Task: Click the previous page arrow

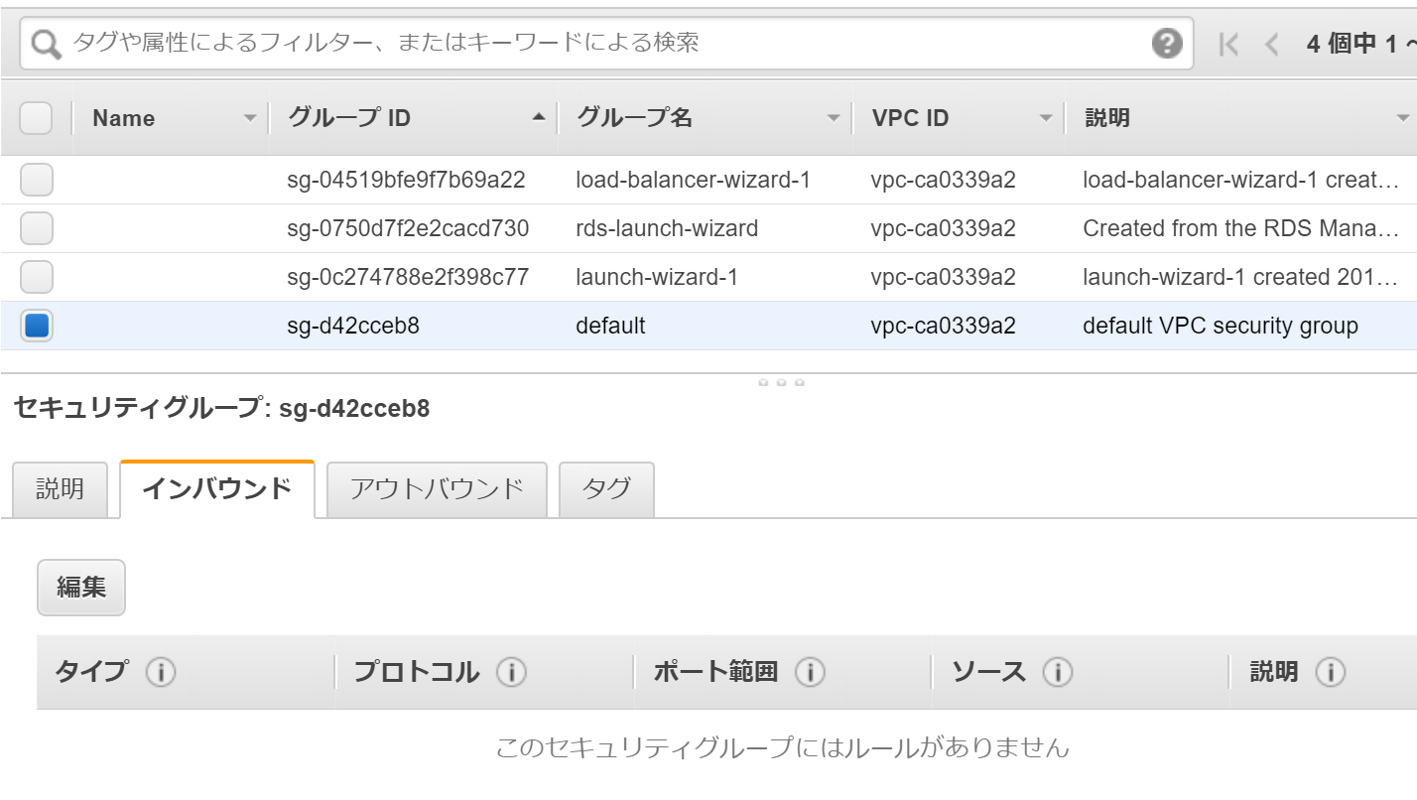Action: click(1271, 44)
